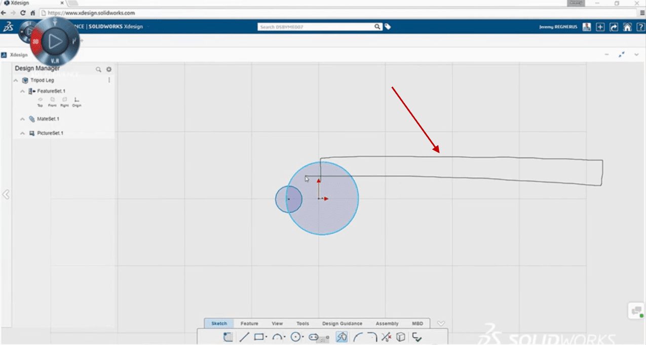This screenshot has height=345, width=646.
Task: Select the Slot sketch tool
Action: (313, 337)
